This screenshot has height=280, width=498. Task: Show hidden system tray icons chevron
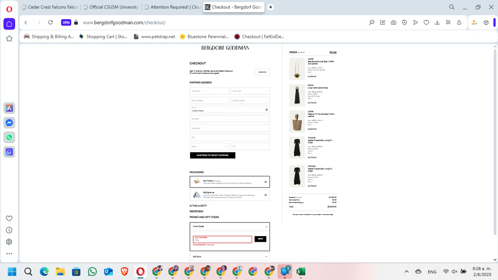(406, 272)
